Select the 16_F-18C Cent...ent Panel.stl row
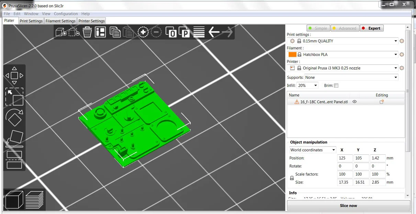 pos(346,102)
